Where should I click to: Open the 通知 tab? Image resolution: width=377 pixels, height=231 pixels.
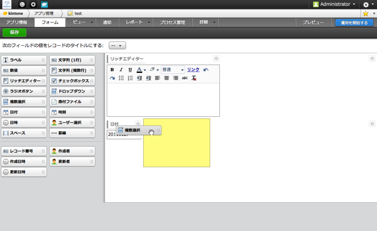(x=107, y=23)
